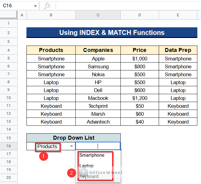Choose Laptop from the dropdown list
201x184 pixels.
[86, 166]
